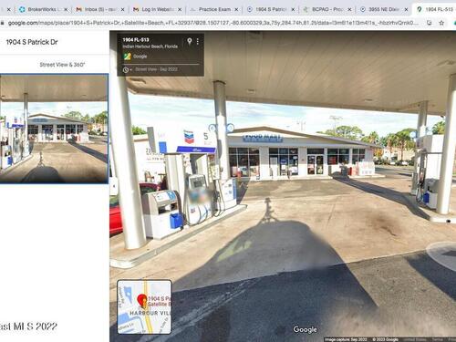Bookmark this page with the star icon
This screenshot has width=456, height=342.
click(x=441, y=23)
